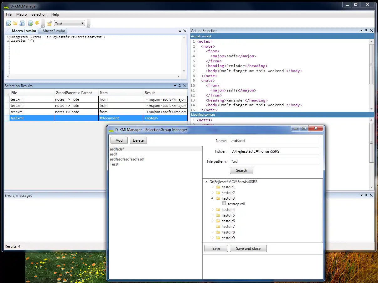
Task: Select the asdfasdfasdfasdf group in list
Action: coord(127,159)
